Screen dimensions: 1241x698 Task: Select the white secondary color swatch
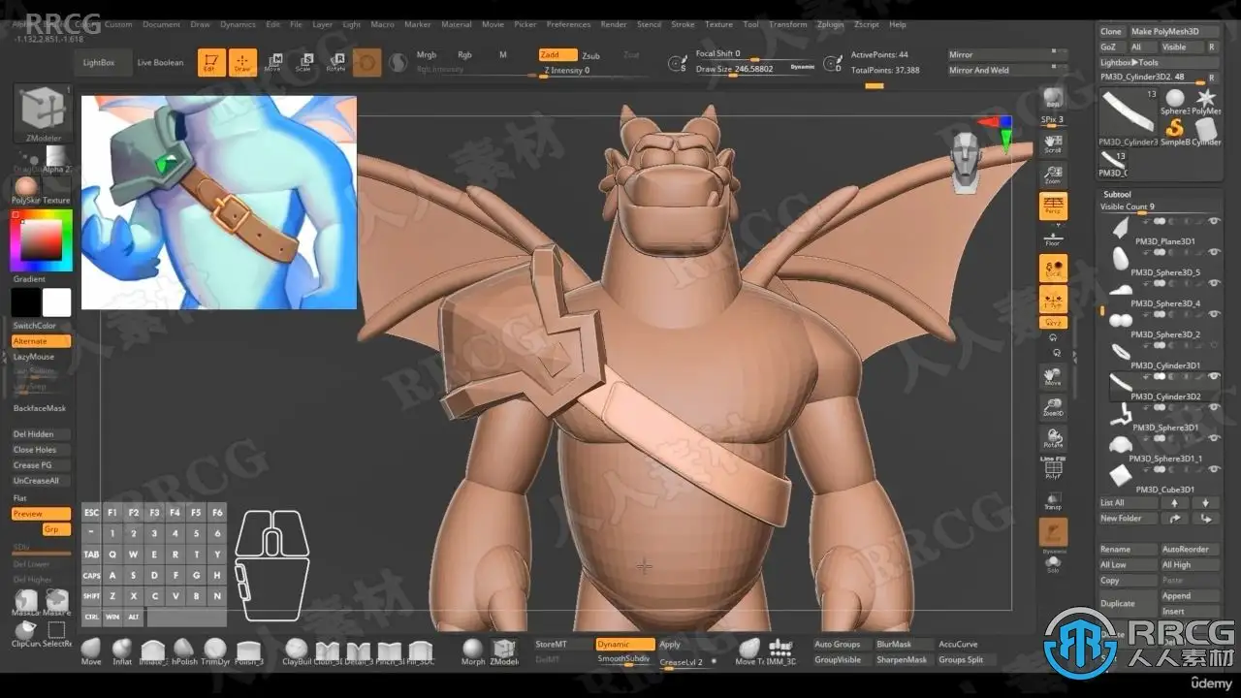point(57,302)
